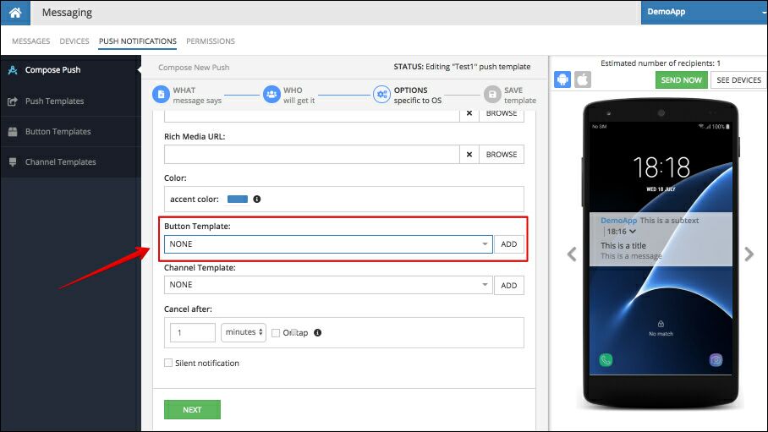The image size is (768, 432).
Task: Click the Messaging title text
Action: 67,13
